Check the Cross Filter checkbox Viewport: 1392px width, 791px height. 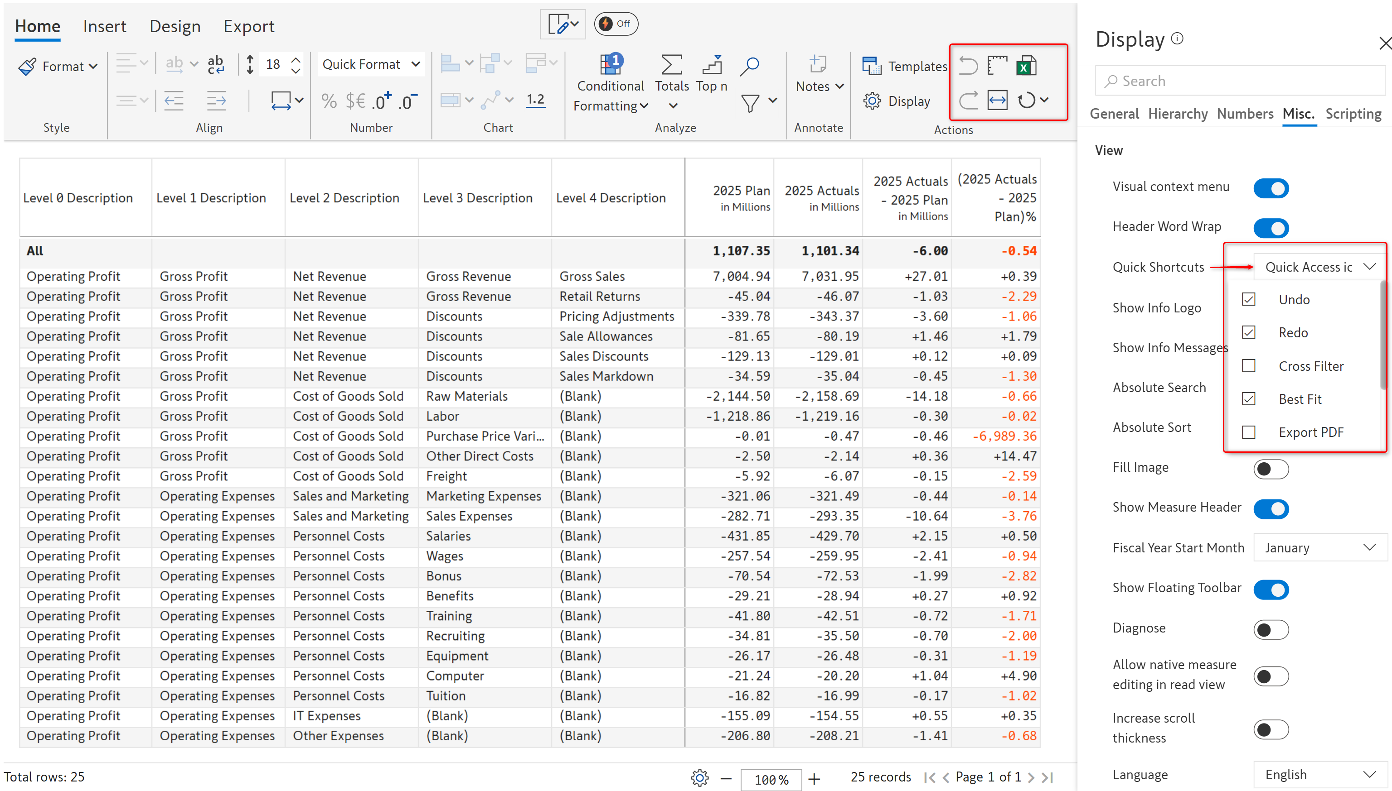pos(1248,366)
